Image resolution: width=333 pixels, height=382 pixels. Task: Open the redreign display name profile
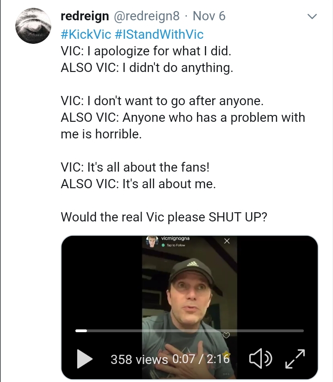pyautogui.click(x=85, y=16)
